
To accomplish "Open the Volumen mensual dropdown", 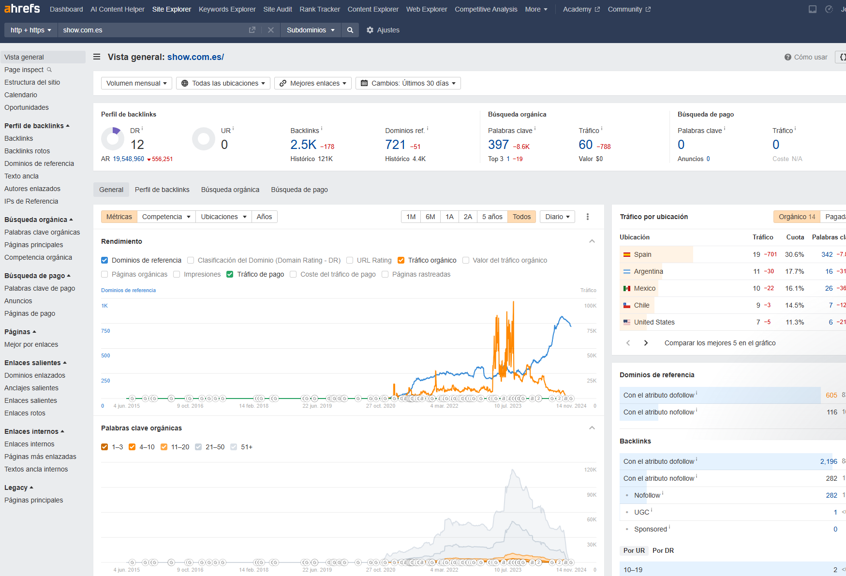I will tap(136, 83).
